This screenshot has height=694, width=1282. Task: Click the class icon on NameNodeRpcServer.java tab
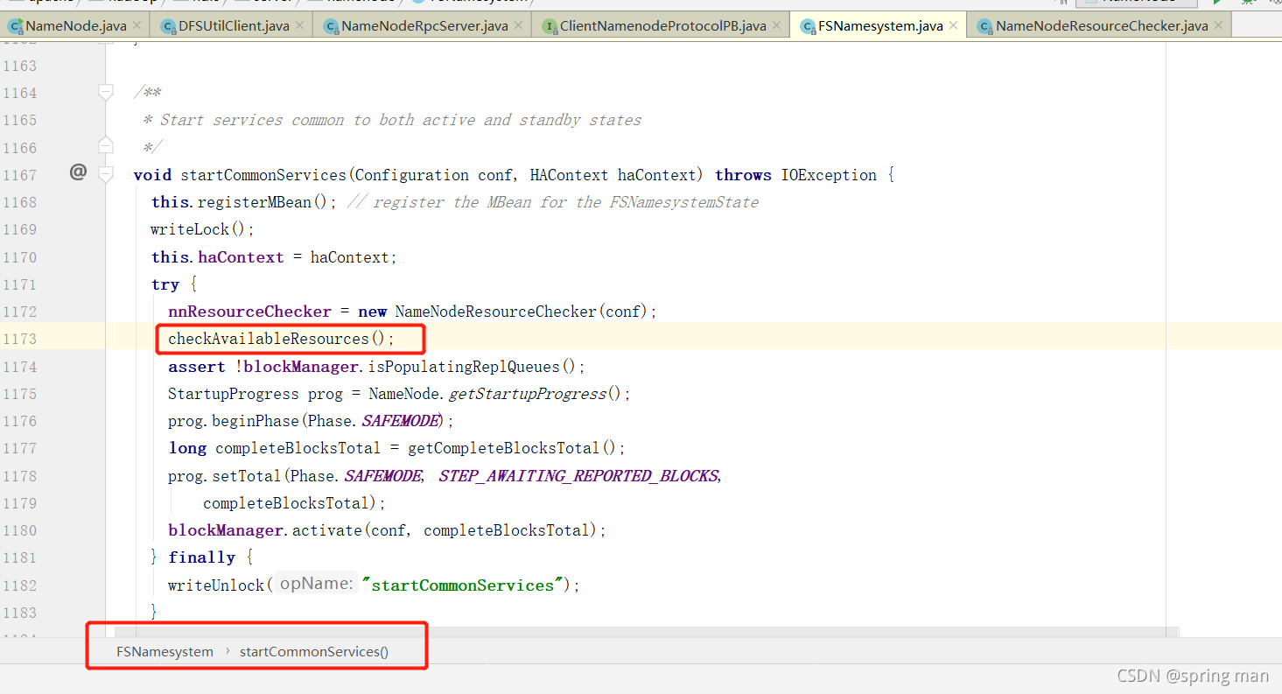[x=332, y=26]
